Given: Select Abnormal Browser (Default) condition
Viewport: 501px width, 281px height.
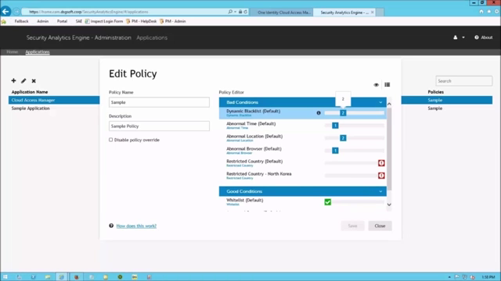Looking at the screenshot, I should (x=254, y=149).
